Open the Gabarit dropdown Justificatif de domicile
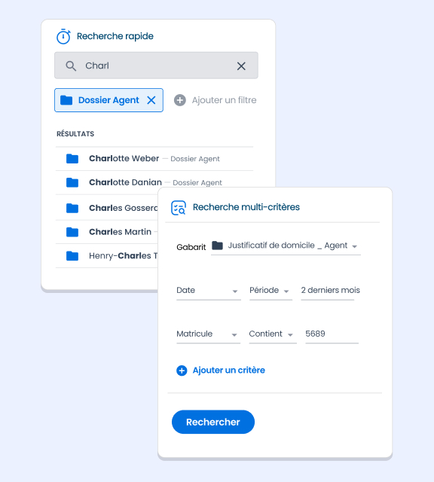 click(x=286, y=246)
